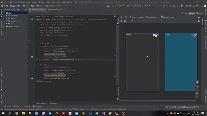This screenshot has width=207, height=116.
Task: Switch editor to Code view
Action: point(185,13)
